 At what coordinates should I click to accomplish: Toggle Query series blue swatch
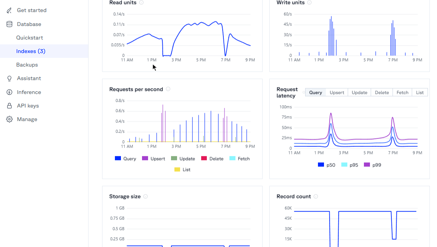[118, 158]
